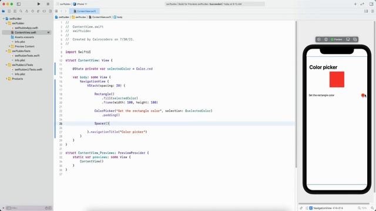Collapse the swiftuidevUITests folder
376x211 pixels.
pos(6,65)
